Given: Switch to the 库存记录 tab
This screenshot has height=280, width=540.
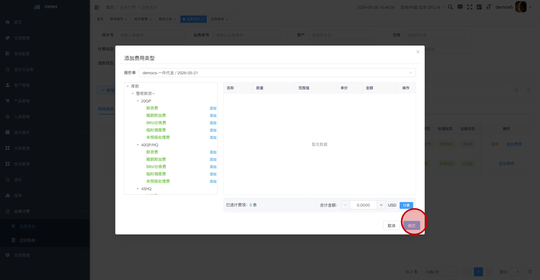Looking at the screenshot, I should (x=167, y=19).
